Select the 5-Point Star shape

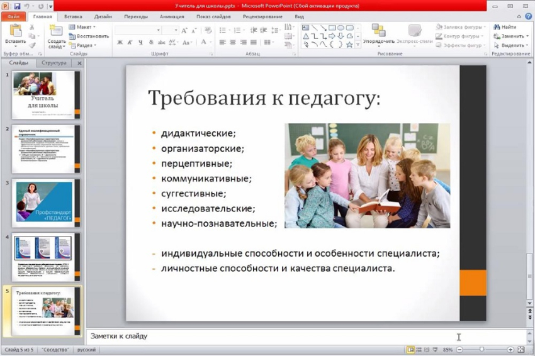click(x=349, y=45)
